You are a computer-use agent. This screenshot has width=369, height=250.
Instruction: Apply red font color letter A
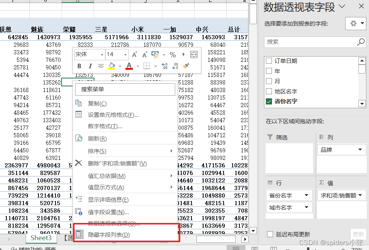click(129, 66)
